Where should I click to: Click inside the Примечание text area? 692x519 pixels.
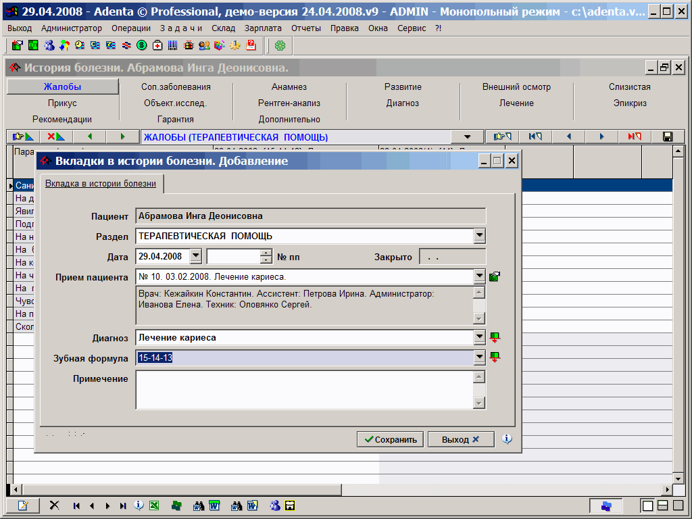[x=304, y=389]
